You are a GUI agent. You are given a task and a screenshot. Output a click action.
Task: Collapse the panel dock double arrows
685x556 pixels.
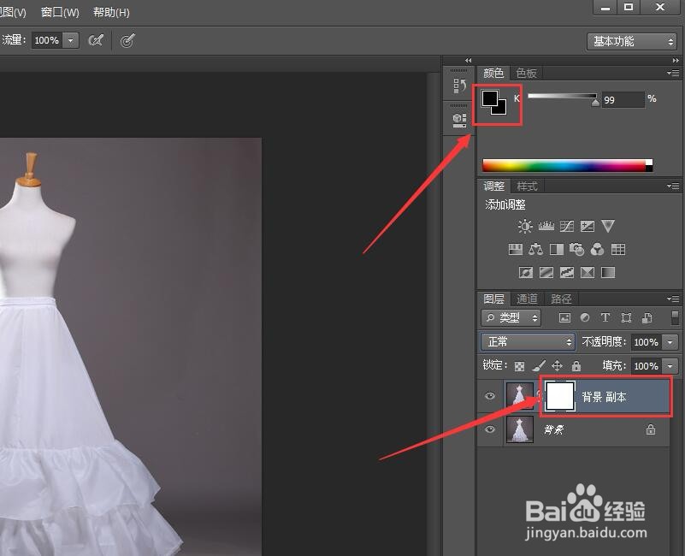(676, 61)
